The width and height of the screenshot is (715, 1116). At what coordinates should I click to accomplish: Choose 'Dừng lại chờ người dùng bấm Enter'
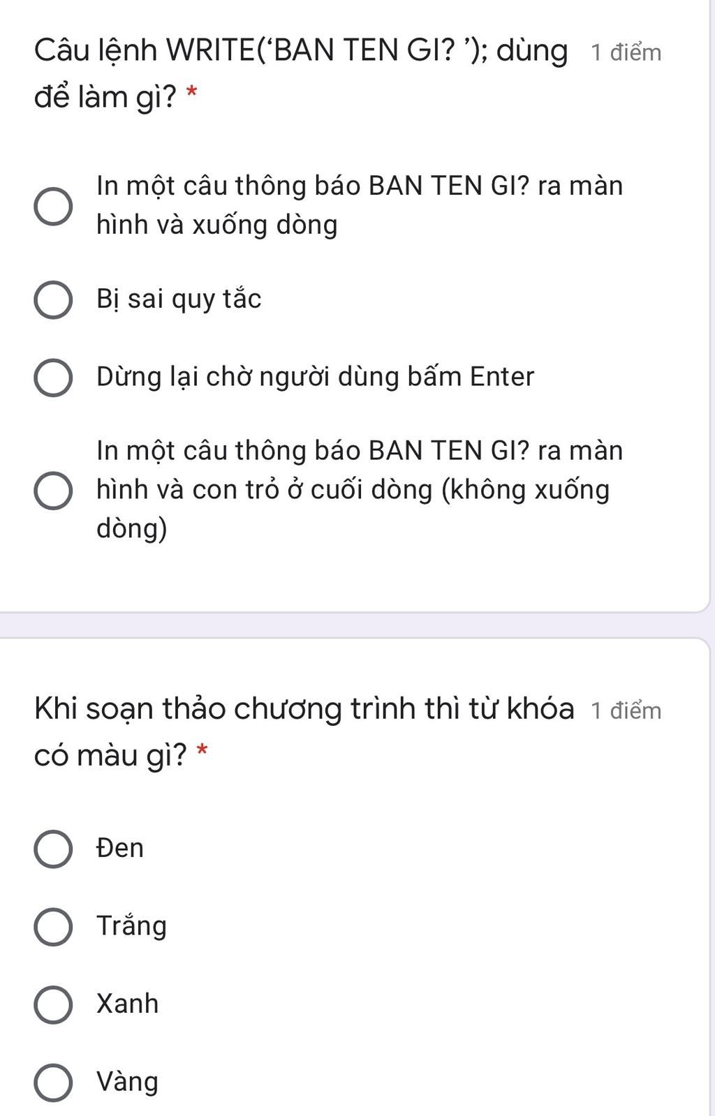pos(53,378)
